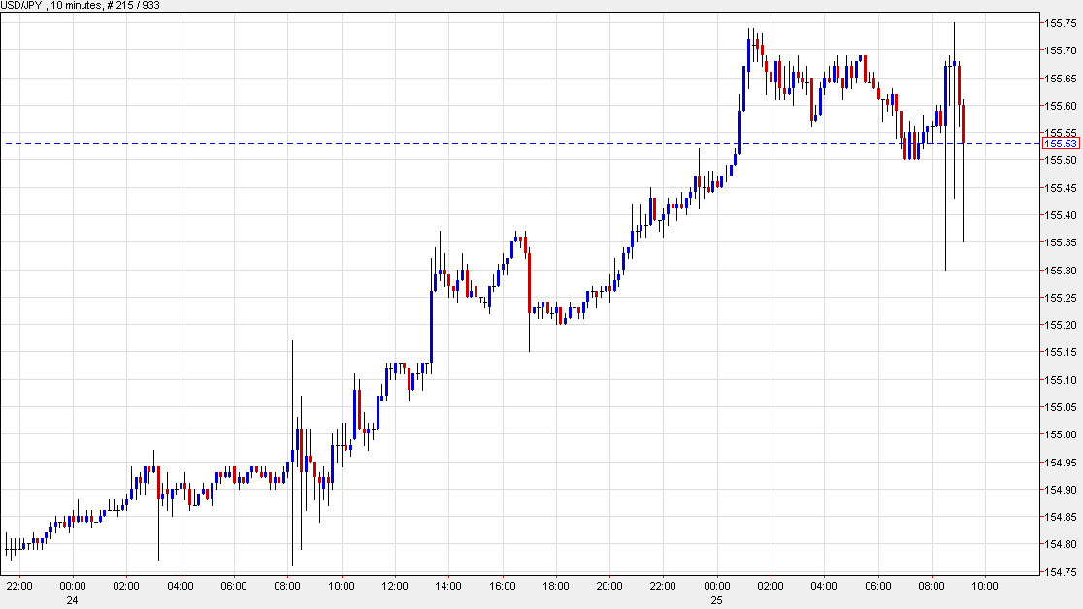The image size is (1083, 609).
Task: Click the 10:00 label on the far right of the time axis
Action: 985,587
